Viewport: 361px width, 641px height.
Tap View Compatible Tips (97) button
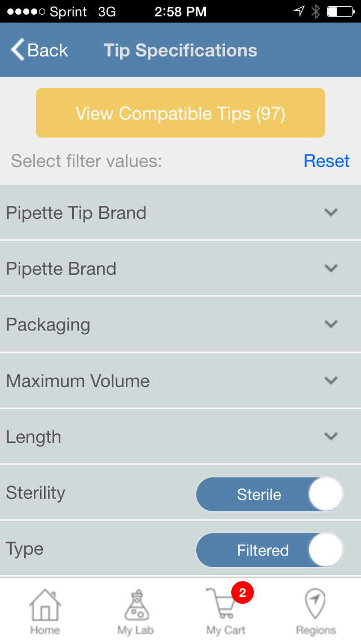click(180, 113)
